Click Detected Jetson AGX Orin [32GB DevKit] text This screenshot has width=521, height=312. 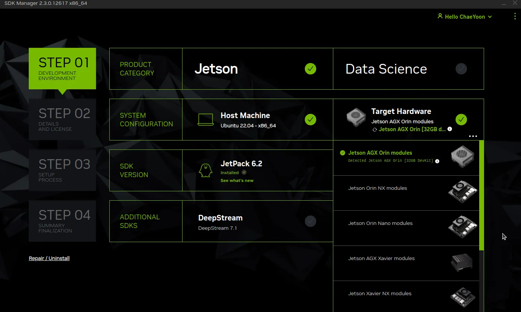click(x=391, y=161)
